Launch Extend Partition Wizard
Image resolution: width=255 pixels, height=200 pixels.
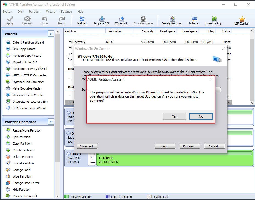(25, 42)
